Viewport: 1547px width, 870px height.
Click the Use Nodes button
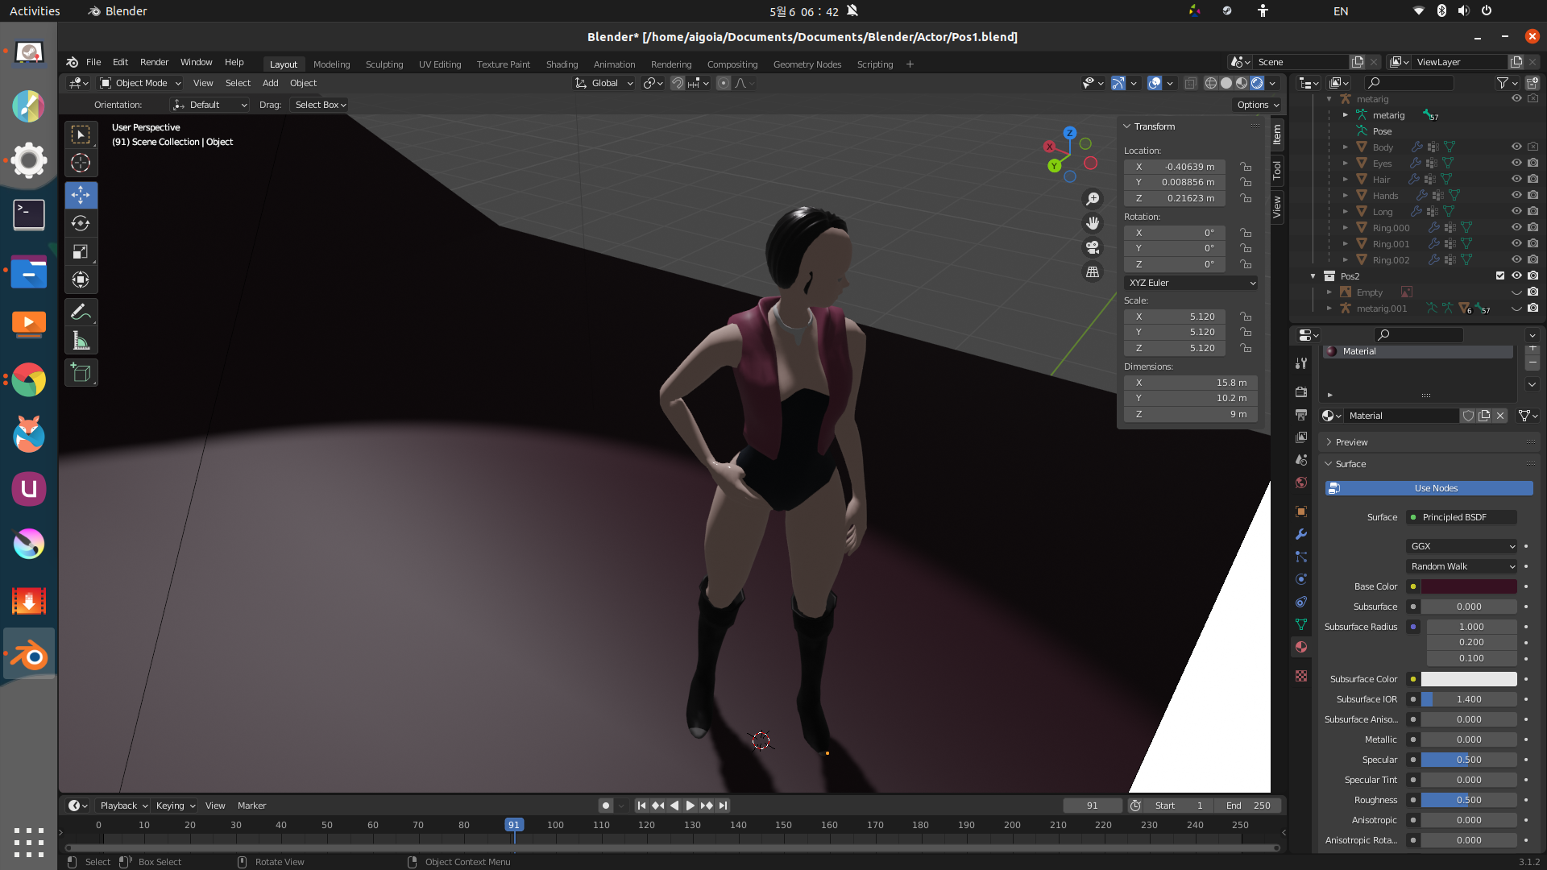[1429, 488]
